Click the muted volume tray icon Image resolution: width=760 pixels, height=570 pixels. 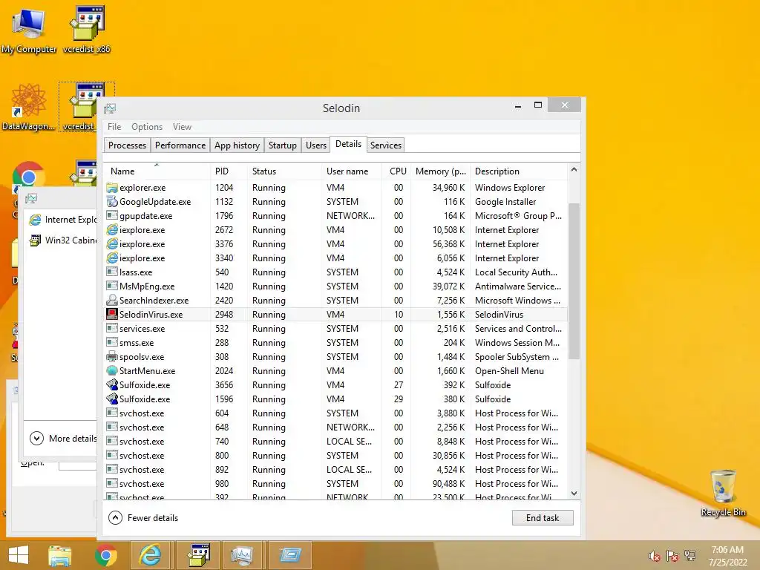tap(655, 557)
